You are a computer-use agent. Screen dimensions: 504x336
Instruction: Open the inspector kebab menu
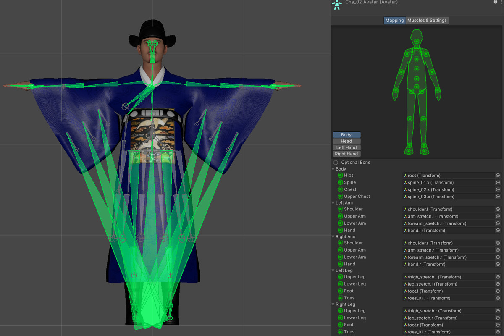click(x=501, y=2)
